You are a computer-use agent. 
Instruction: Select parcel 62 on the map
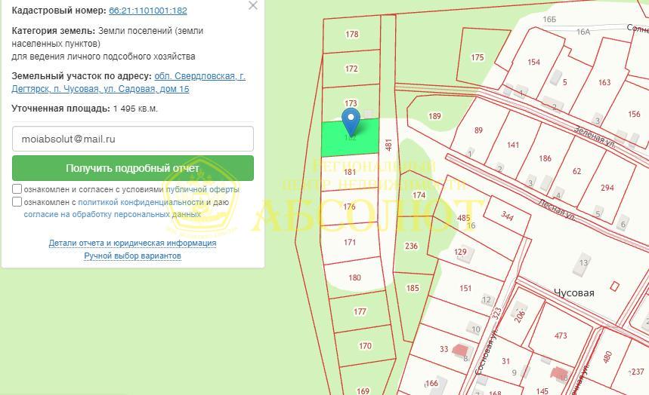[576, 171]
